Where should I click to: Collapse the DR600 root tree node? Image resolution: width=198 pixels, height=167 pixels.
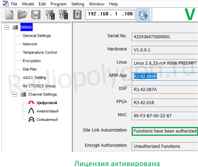tap(7, 27)
